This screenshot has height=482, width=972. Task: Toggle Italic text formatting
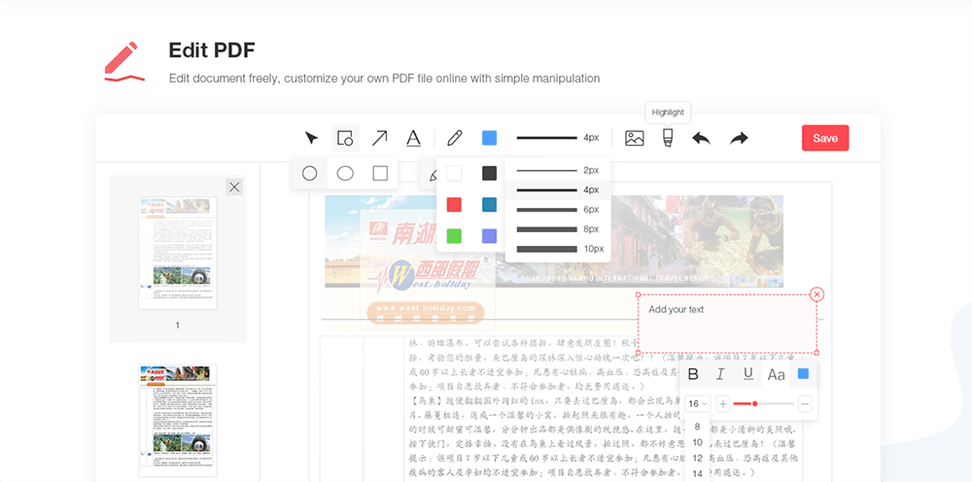(720, 374)
